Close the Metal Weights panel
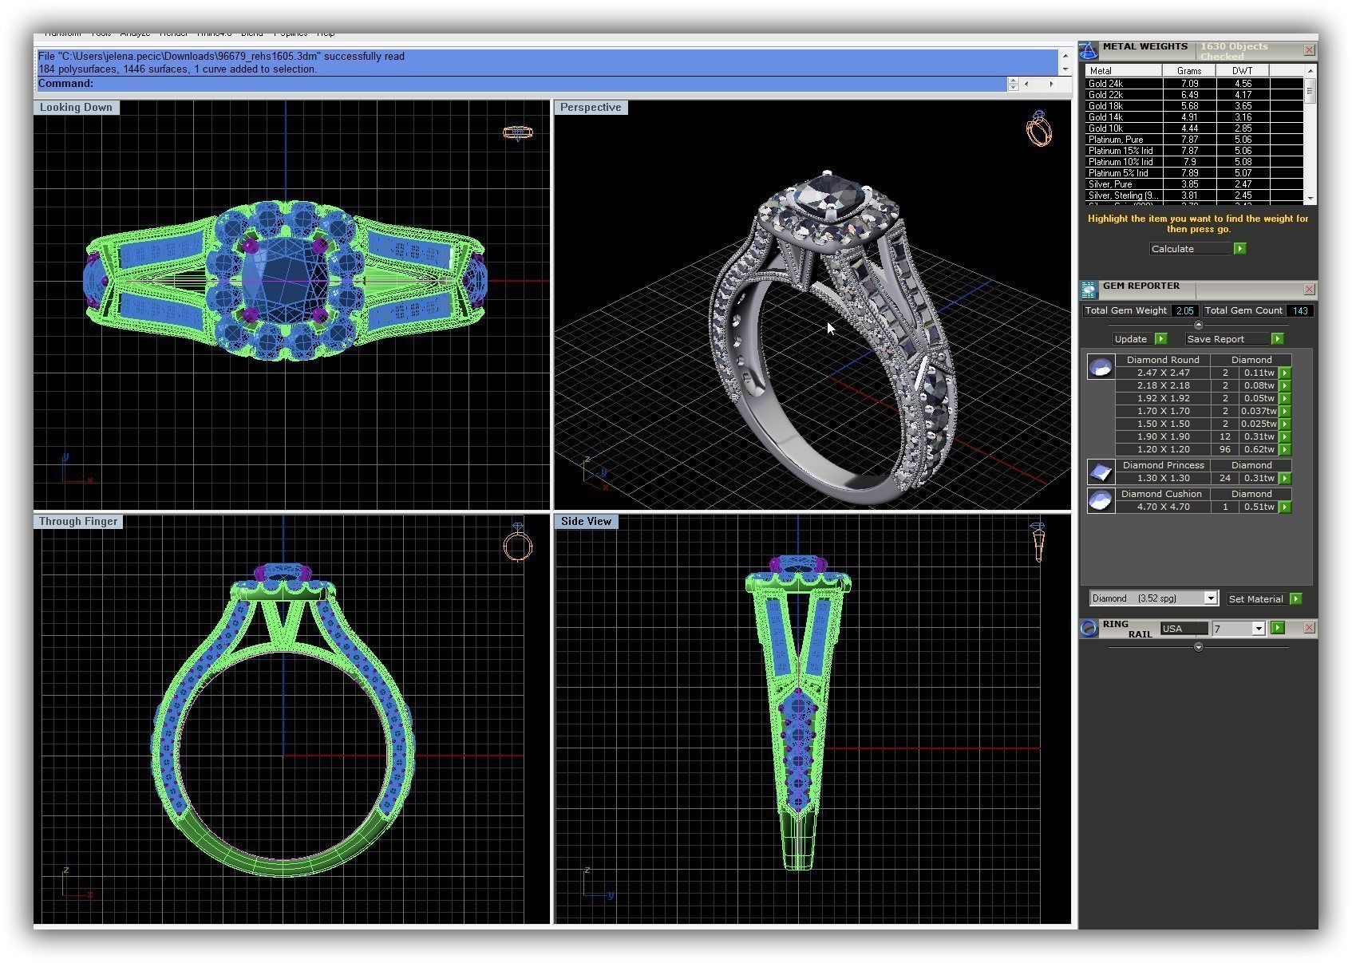 point(1309,50)
